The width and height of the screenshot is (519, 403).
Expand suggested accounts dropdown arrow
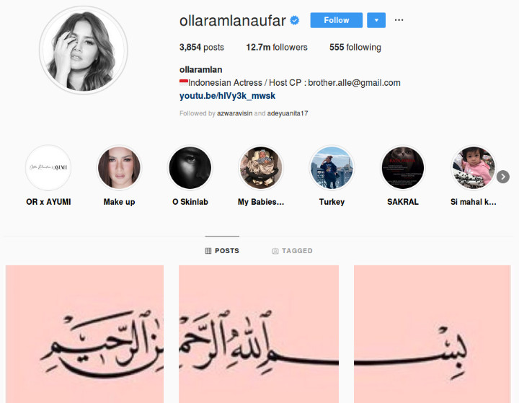(x=376, y=20)
